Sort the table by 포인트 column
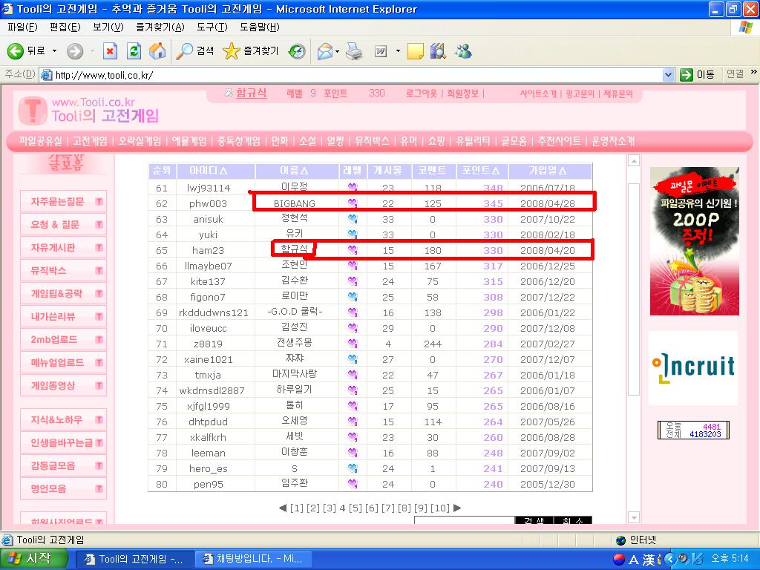 (x=481, y=171)
